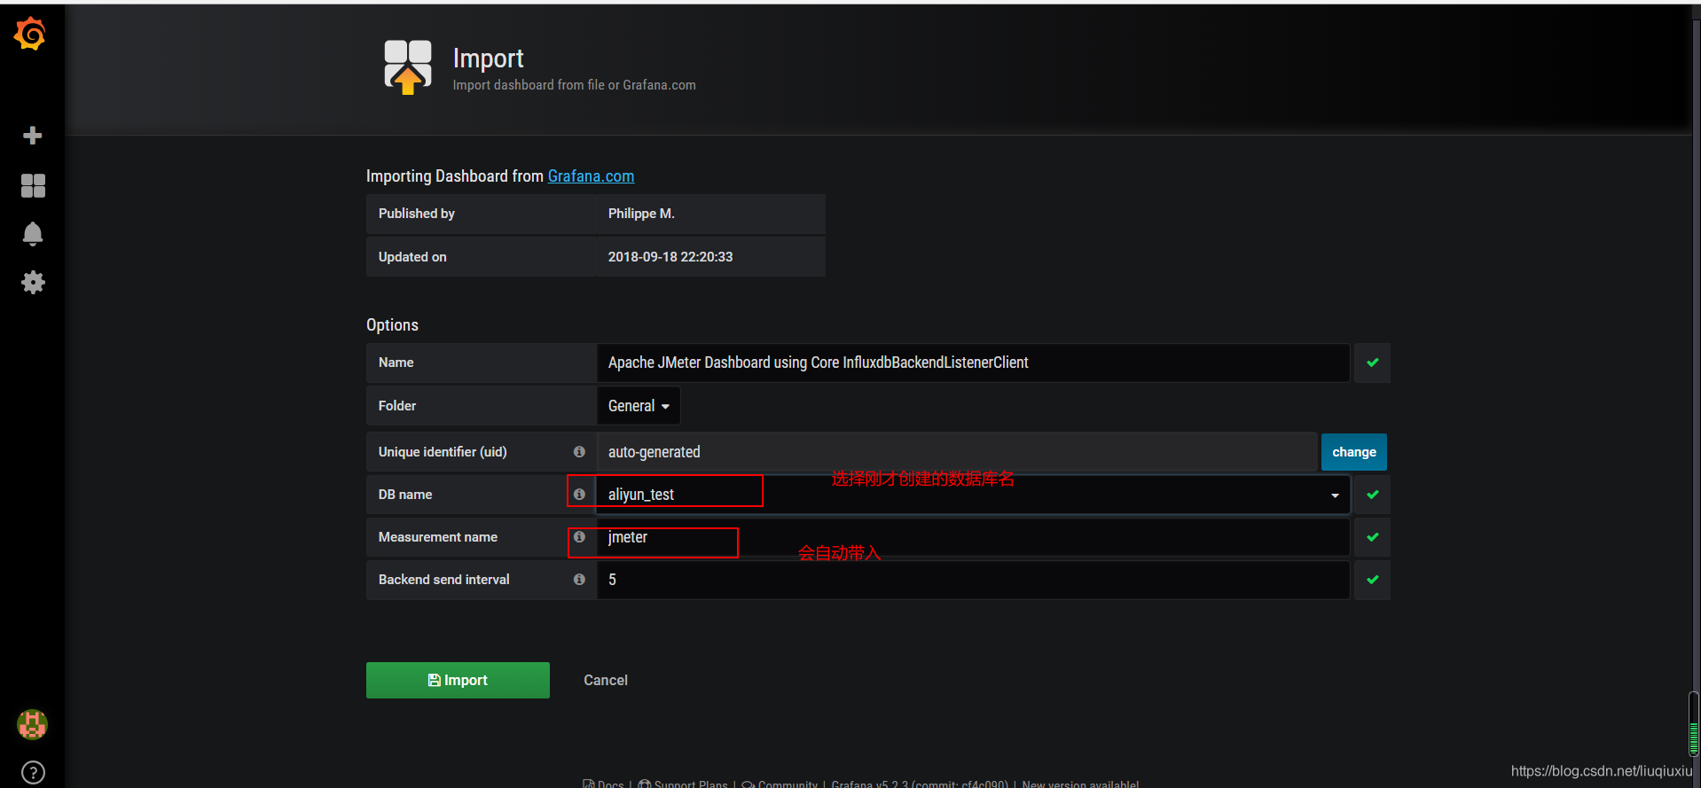This screenshot has height=788, width=1701.
Task: Click the green check beside Measurement name
Action: pos(1373,537)
